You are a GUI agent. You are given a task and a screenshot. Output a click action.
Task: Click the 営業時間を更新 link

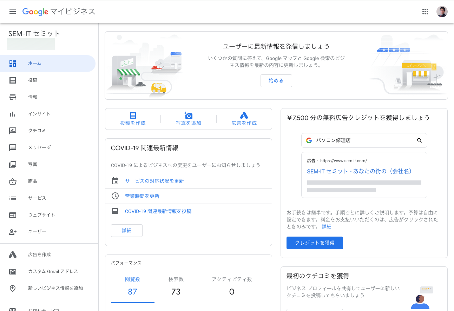[x=142, y=196]
